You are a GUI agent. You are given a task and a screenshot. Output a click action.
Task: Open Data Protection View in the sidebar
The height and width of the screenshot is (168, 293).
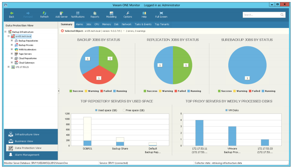pos(32,148)
